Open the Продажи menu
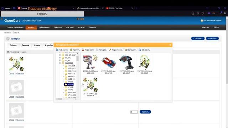The height and width of the screenshot is (128, 228). pyautogui.click(x=58, y=27)
